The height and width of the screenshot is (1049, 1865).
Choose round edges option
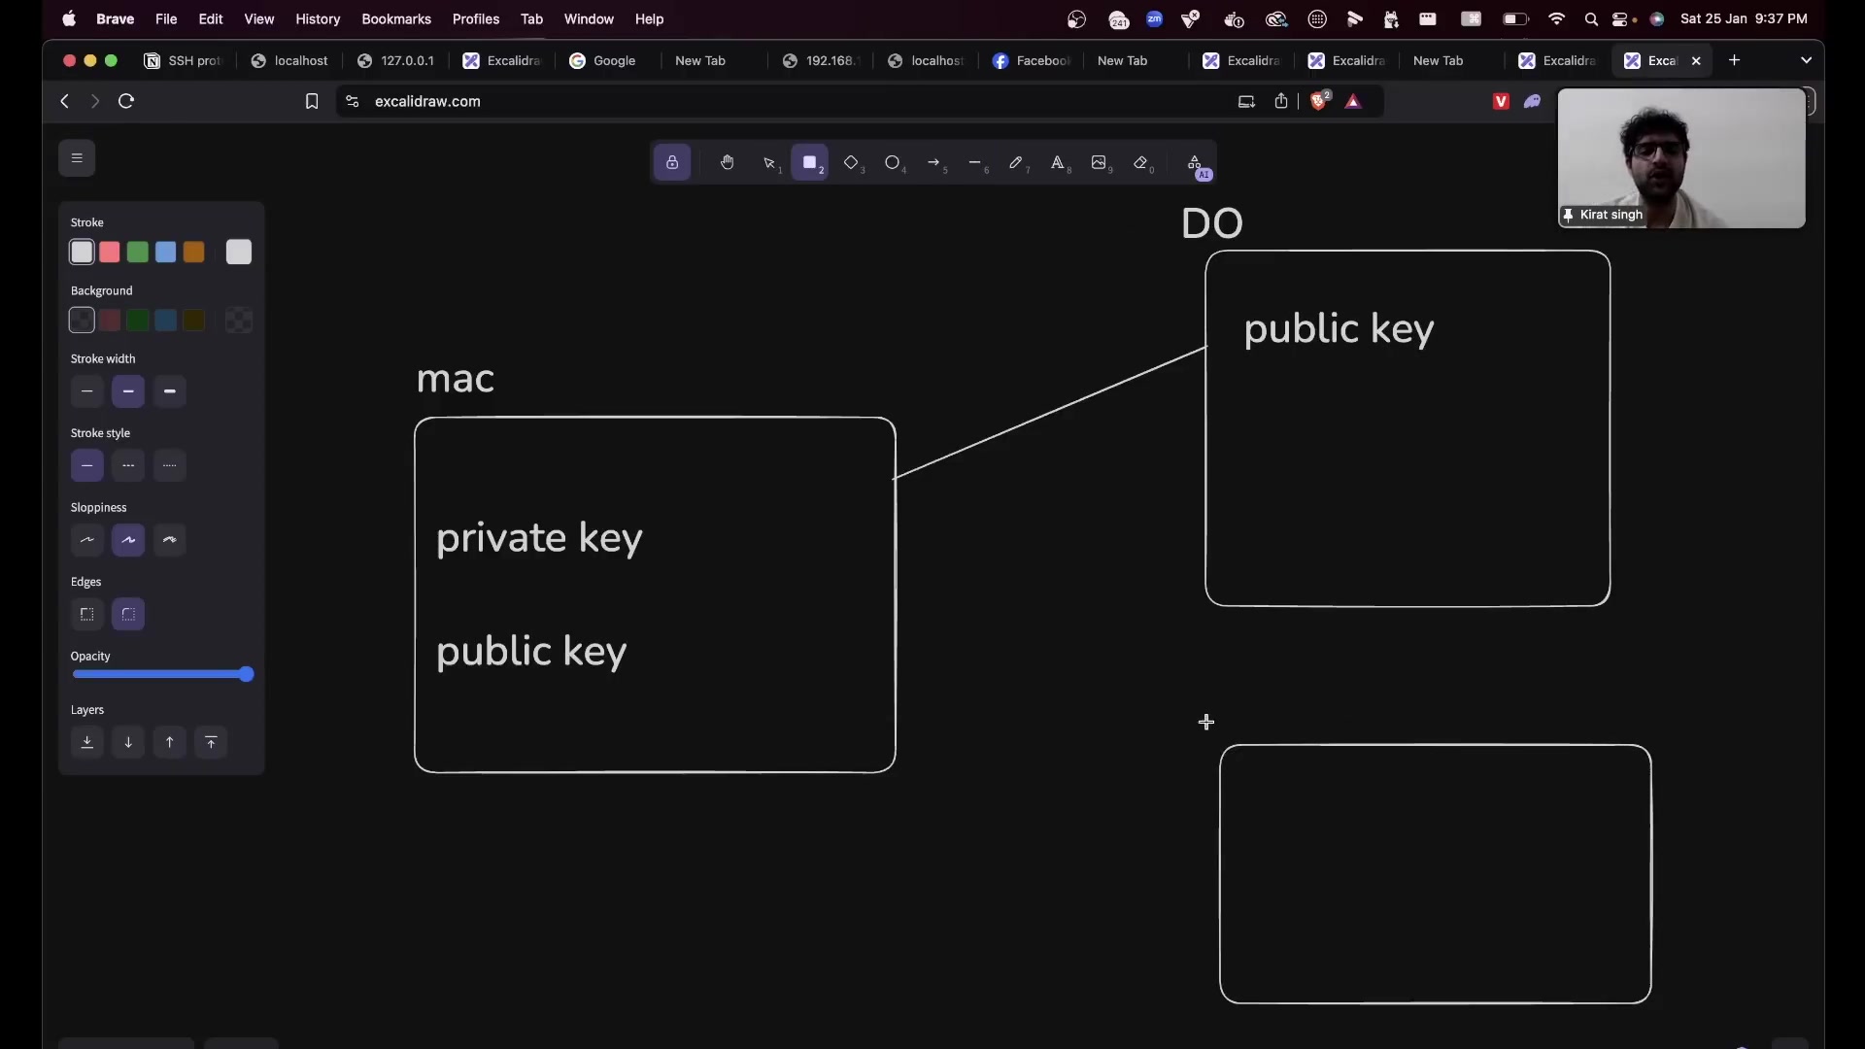(x=128, y=615)
